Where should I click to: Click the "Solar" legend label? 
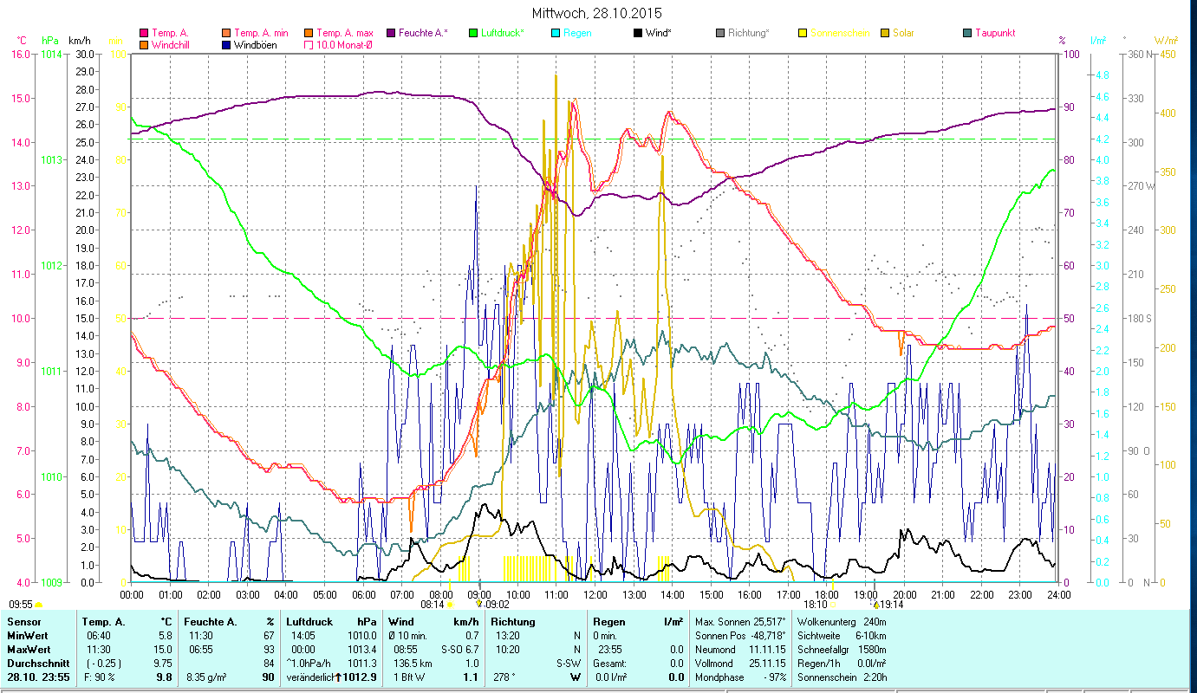(903, 34)
